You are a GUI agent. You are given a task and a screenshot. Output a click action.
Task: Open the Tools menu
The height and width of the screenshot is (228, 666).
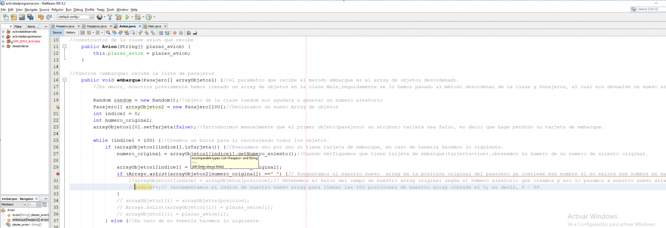tap(110, 9)
